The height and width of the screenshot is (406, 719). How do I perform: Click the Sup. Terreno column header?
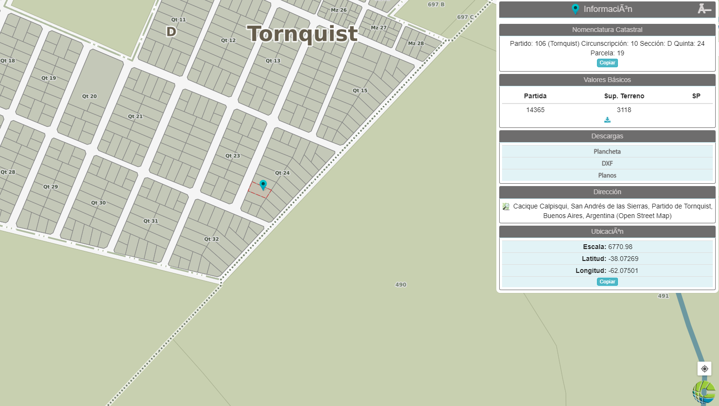click(624, 96)
